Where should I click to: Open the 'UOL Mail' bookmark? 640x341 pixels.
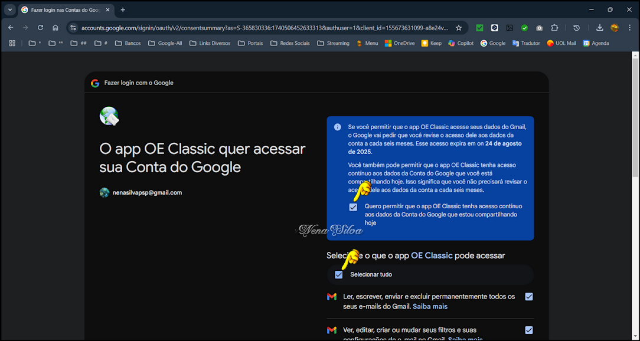pos(561,43)
